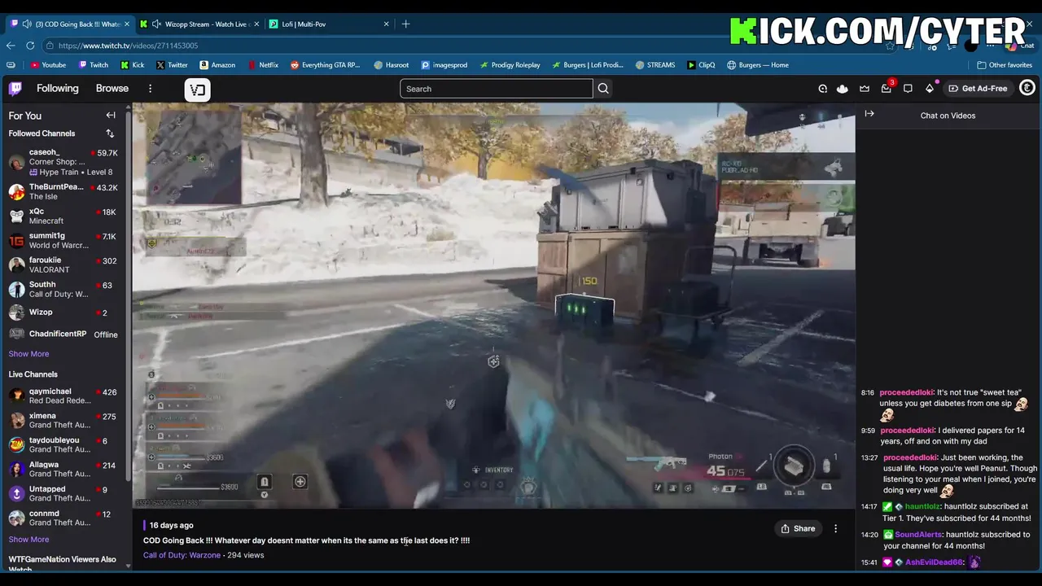This screenshot has width=1042, height=586.
Task: Open the top nav three-dot More menu
Action: click(150, 89)
